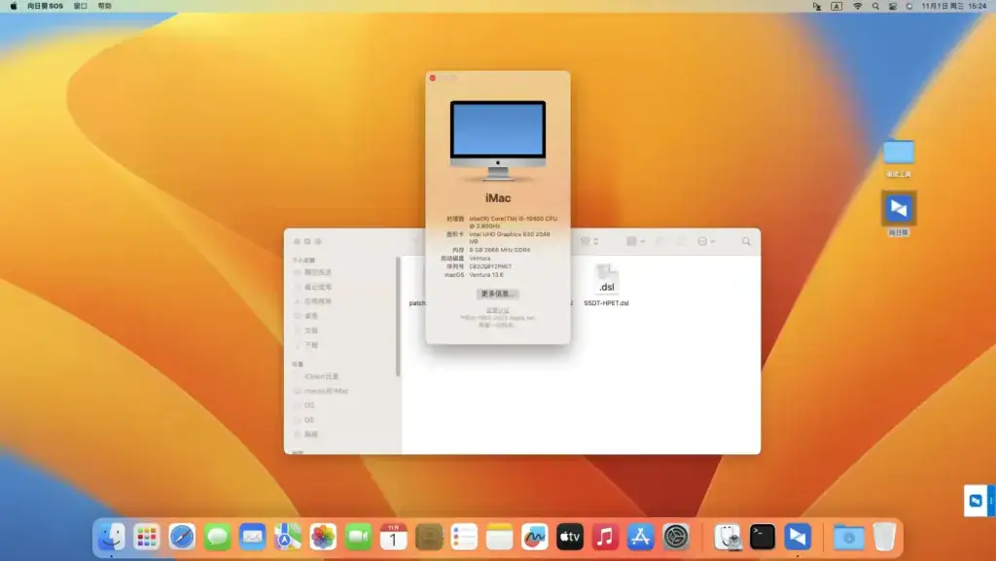Launch Safari from the Dock

182,537
